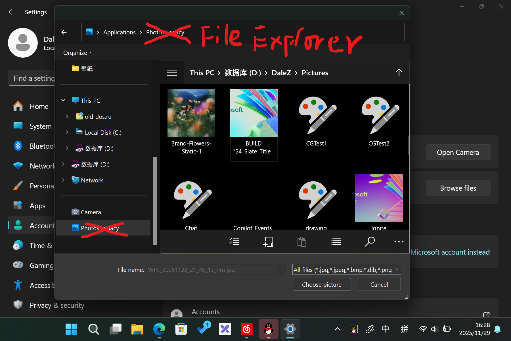Go up one folder level arrow
511x341 pixels.
tap(399, 73)
